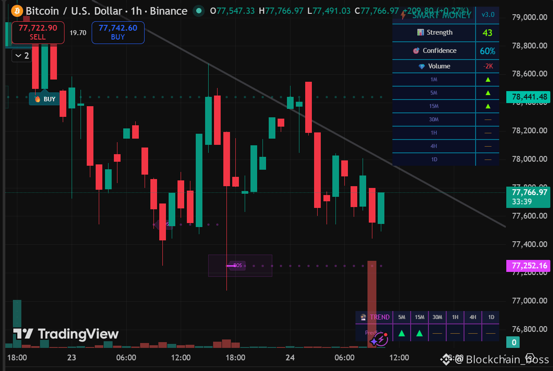Click the 77,000.00 price axis label
The image size is (553, 371).
tap(529, 301)
